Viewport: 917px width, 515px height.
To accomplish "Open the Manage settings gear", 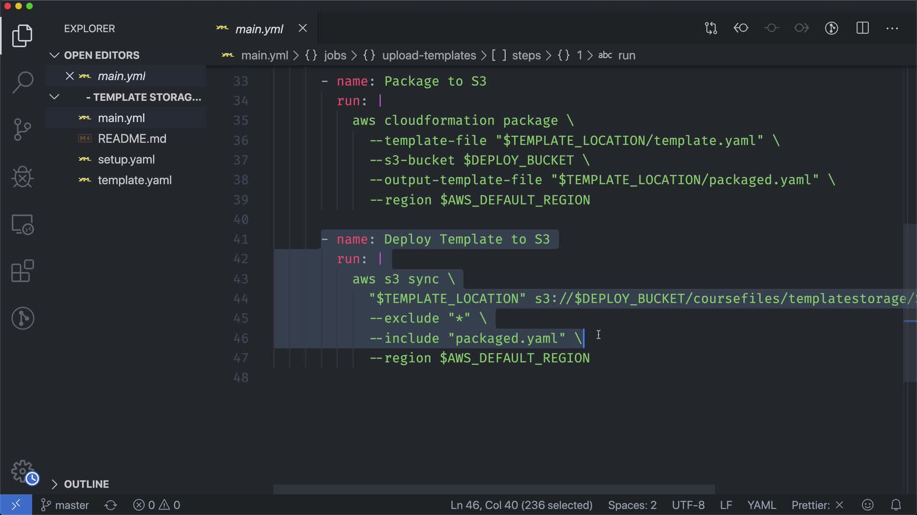I will 22,471.
